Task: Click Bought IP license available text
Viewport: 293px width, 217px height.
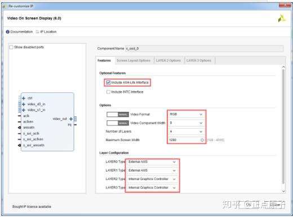Action: point(32,206)
